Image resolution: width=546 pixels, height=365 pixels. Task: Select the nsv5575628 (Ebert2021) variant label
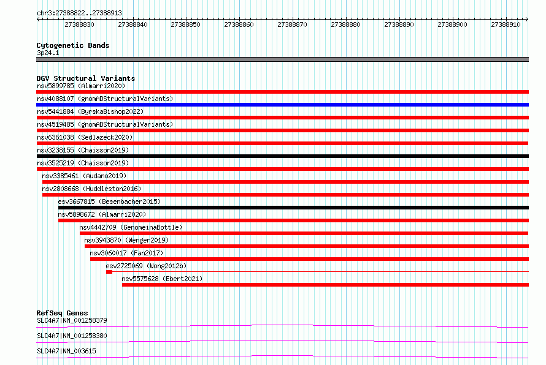point(162,279)
